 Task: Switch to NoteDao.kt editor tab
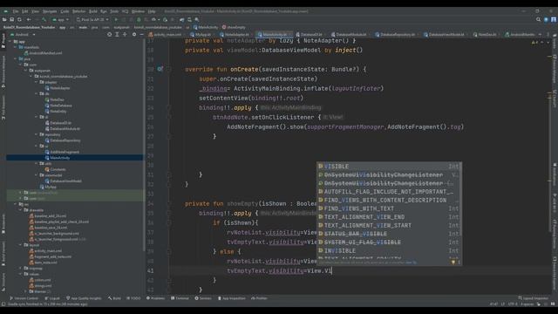(485, 35)
